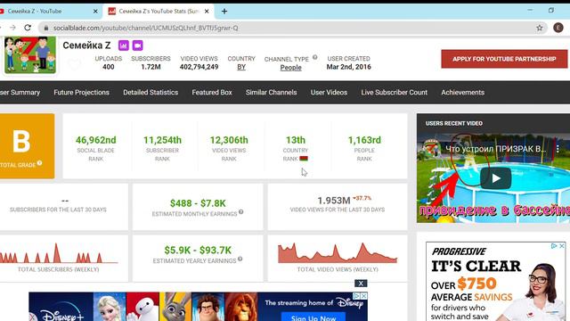Open the Total Grade help icon
Viewport: 570px width, 321px height.
point(39,163)
